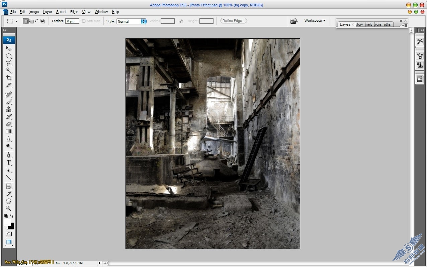Open the marquee tool preset picker arrow
The height and width of the screenshot is (267, 427).
(16, 21)
